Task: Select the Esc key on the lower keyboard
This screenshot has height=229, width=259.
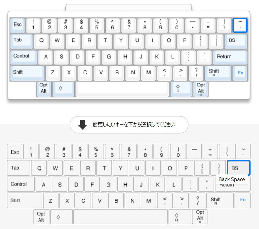Action: (x=14, y=152)
